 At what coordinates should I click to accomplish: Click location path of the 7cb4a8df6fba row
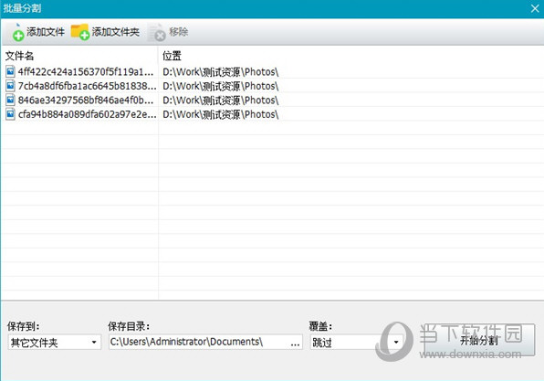pyautogui.click(x=221, y=86)
